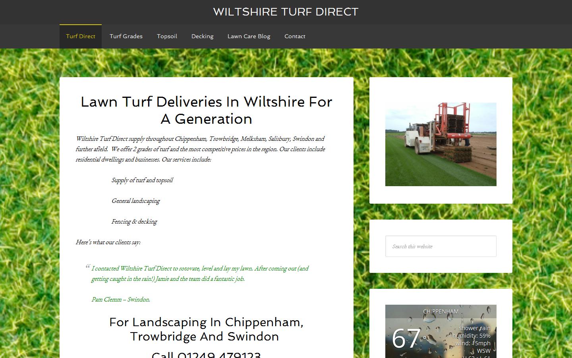Click the Search this website field

coord(441,246)
